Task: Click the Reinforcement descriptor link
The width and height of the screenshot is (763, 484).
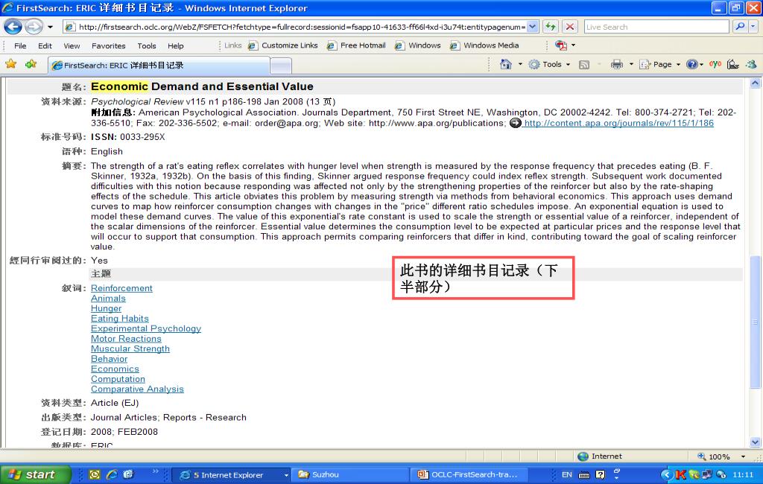Action: click(x=121, y=288)
